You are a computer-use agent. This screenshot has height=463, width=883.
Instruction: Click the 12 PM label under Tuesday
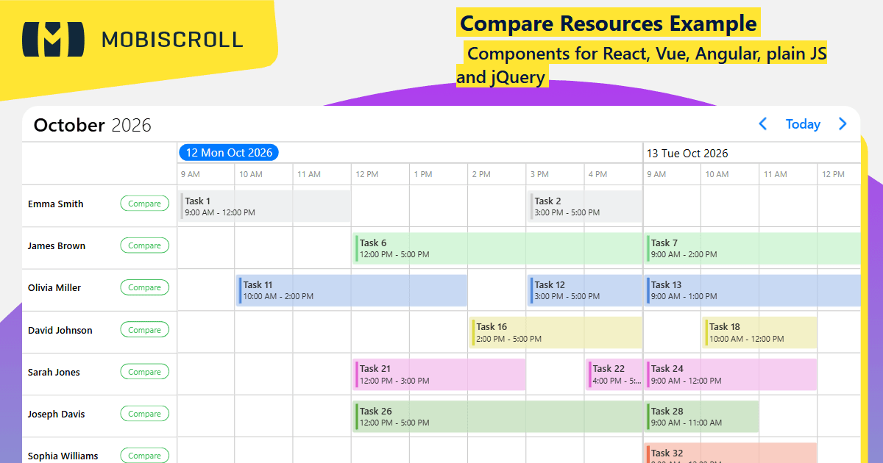[x=834, y=174]
